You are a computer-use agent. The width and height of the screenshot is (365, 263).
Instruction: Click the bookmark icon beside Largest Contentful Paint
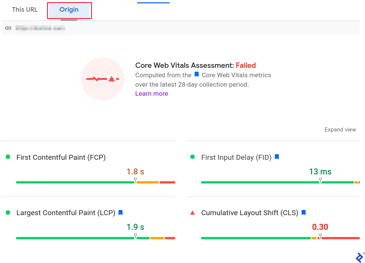tap(121, 213)
